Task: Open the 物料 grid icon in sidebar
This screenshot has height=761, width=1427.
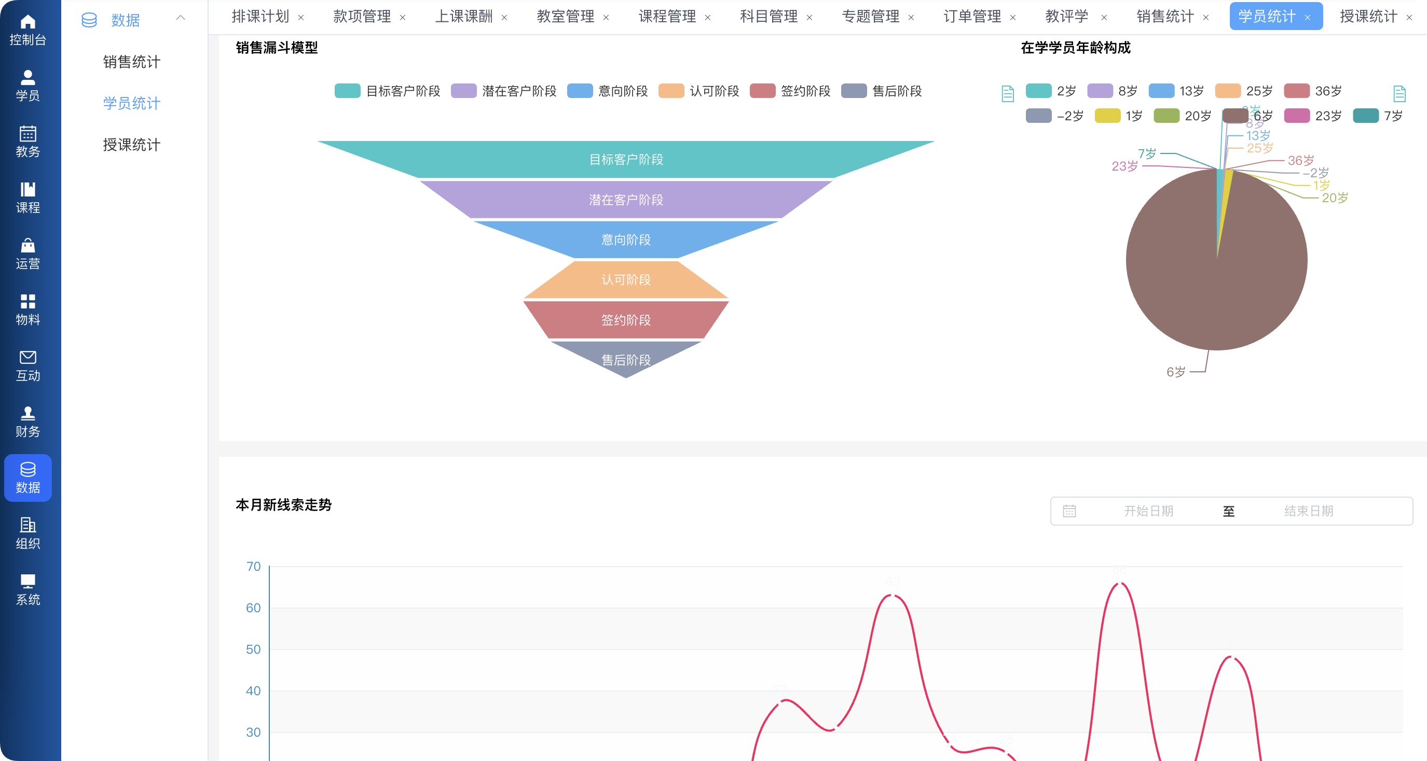Action: click(28, 302)
